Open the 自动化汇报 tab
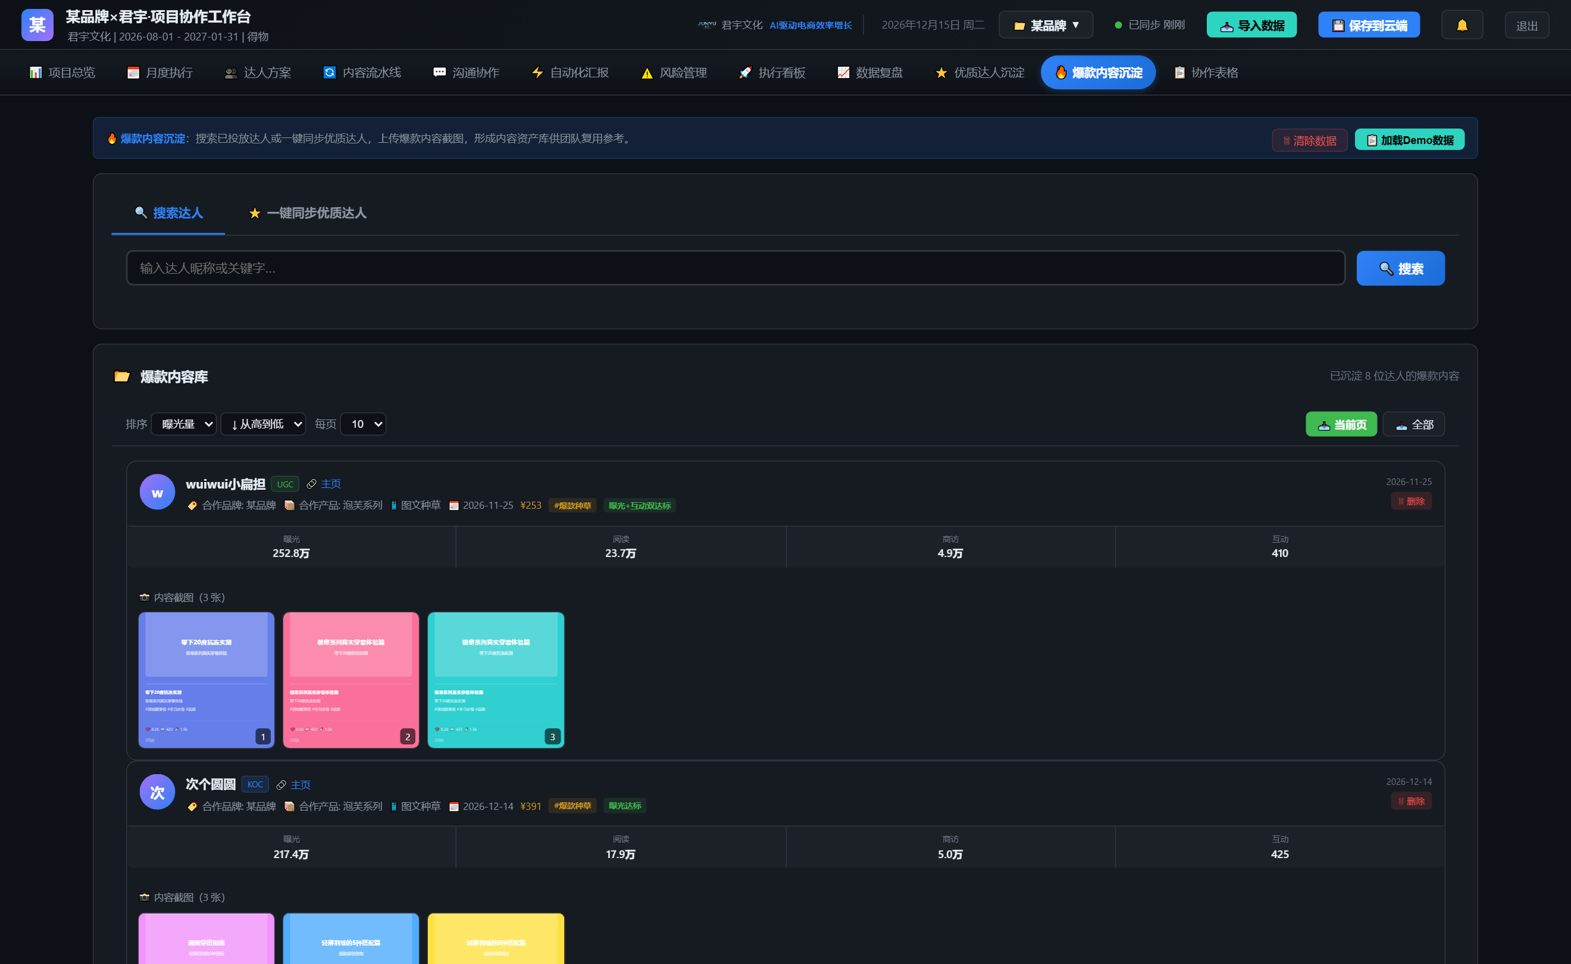Image resolution: width=1571 pixels, height=964 pixels. [570, 73]
